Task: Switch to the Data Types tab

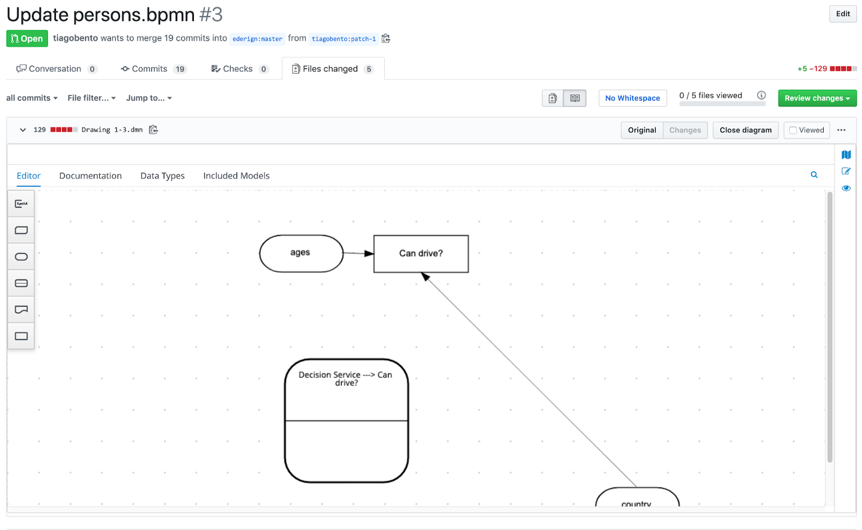Action: (x=163, y=176)
